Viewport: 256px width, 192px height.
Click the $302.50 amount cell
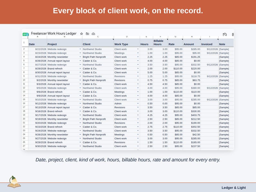192,127
